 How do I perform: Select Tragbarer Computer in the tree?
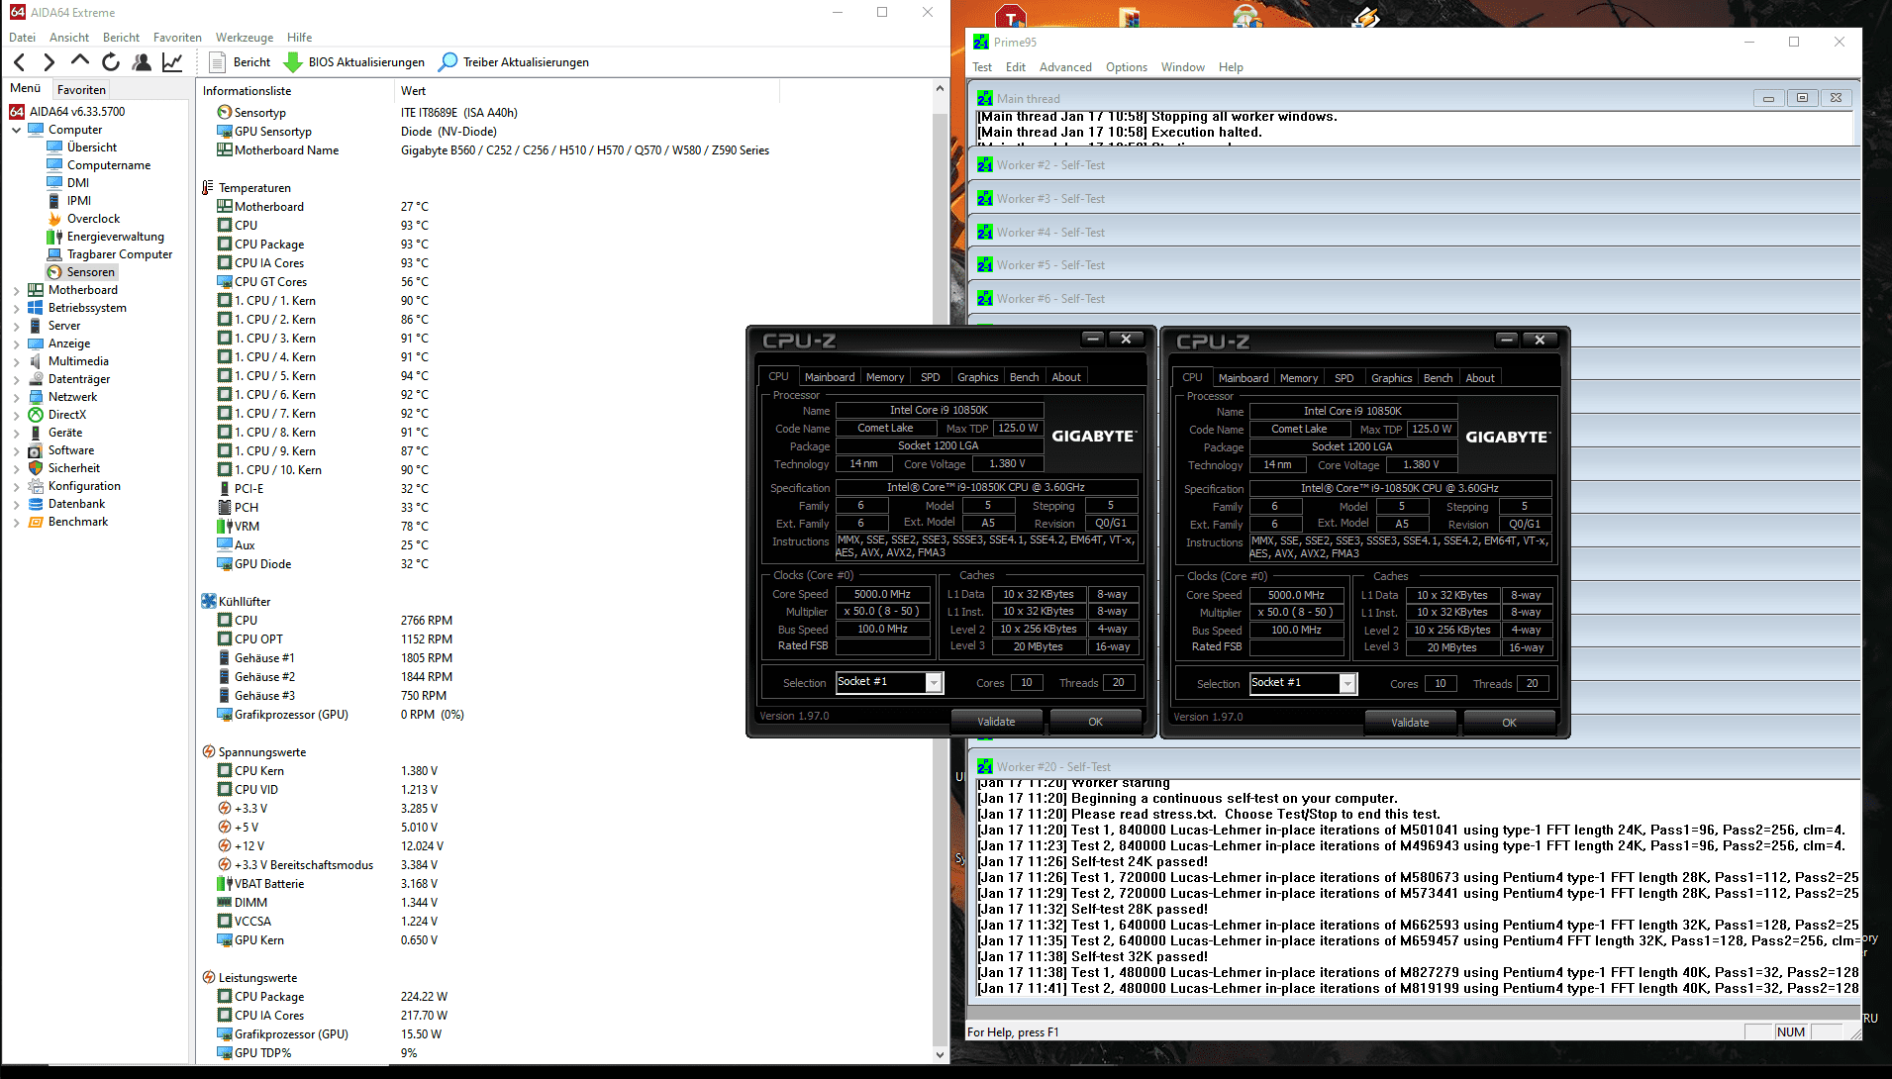tap(119, 254)
